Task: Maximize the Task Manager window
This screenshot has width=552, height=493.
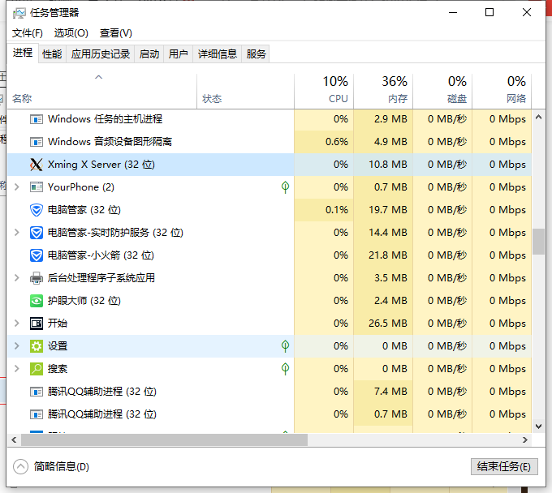Action: tap(489, 13)
